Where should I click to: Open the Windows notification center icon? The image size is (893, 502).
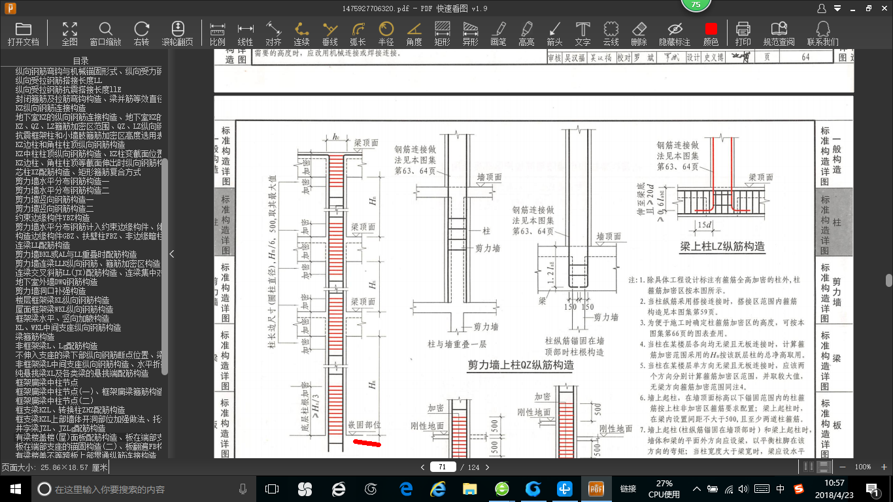tap(873, 489)
